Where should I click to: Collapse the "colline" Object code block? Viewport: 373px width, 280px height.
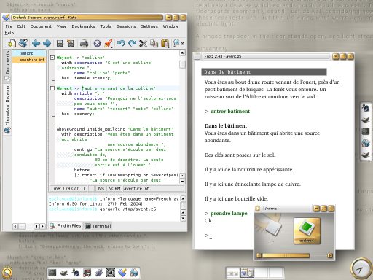tap(52, 58)
